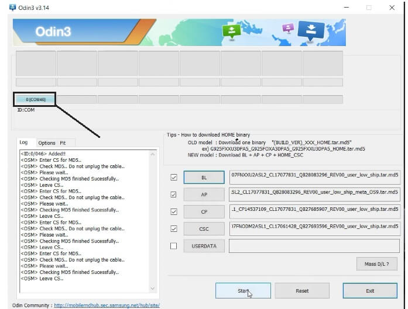
Task: Click the Odin3 app icon in title bar
Action: 12,8
